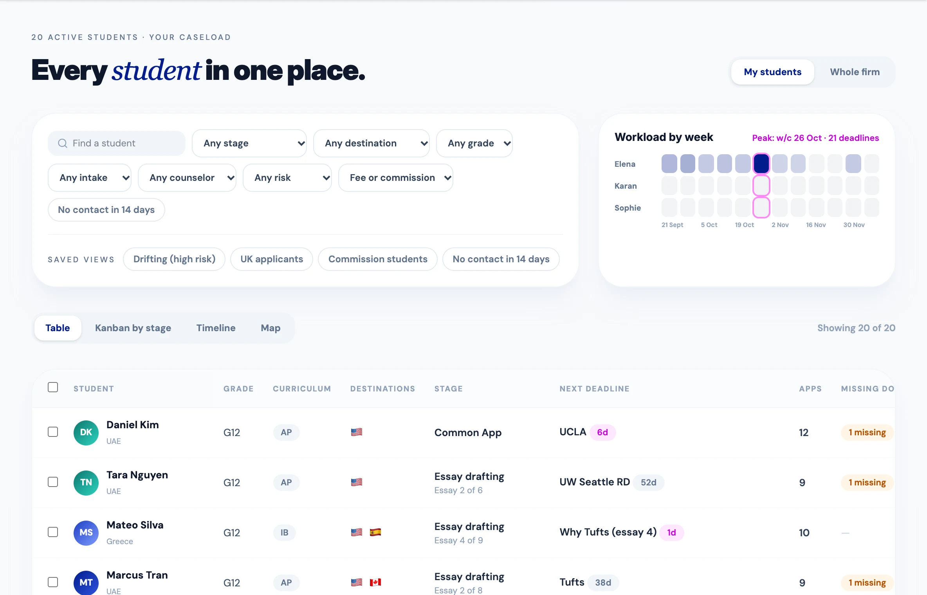Click the Canada flag in Marcus Tran's row
Viewport: 927px width, 595px height.
pos(375,582)
